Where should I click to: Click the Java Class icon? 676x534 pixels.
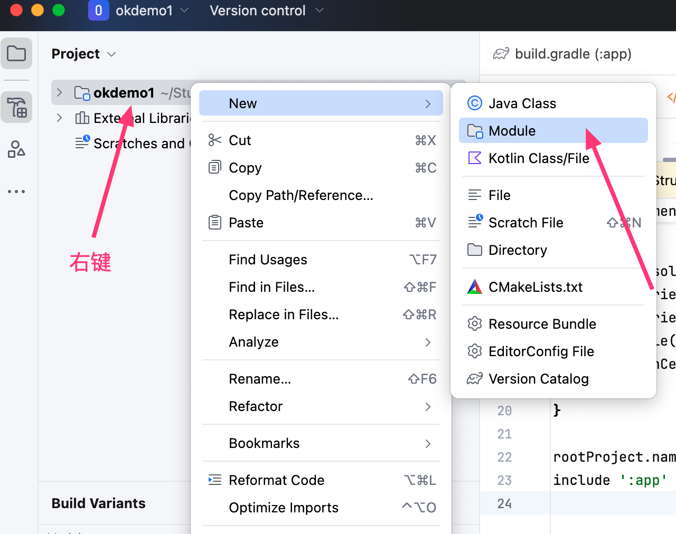click(475, 103)
